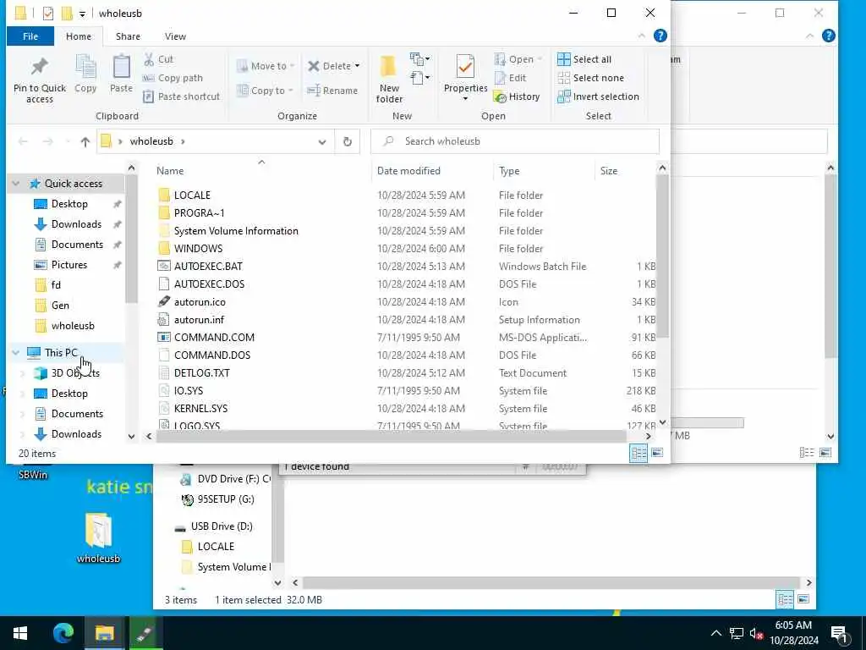The width and height of the screenshot is (866, 650).
Task: Sort by the Size column header
Action: [x=609, y=171]
